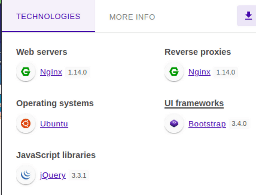Open the Operating systems category heading
256x195 pixels.
point(55,103)
